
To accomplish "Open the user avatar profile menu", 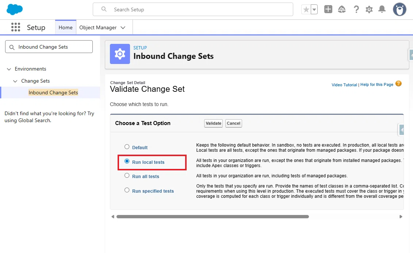I will pyautogui.click(x=399, y=10).
